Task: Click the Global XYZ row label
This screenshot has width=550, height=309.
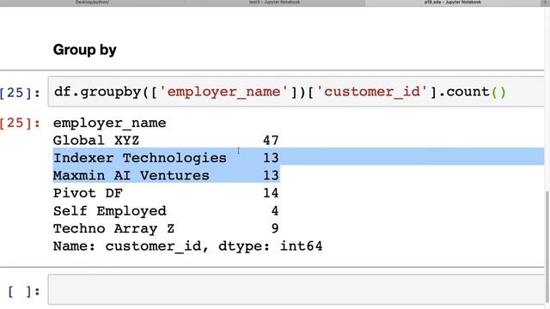Action: pyautogui.click(x=96, y=141)
